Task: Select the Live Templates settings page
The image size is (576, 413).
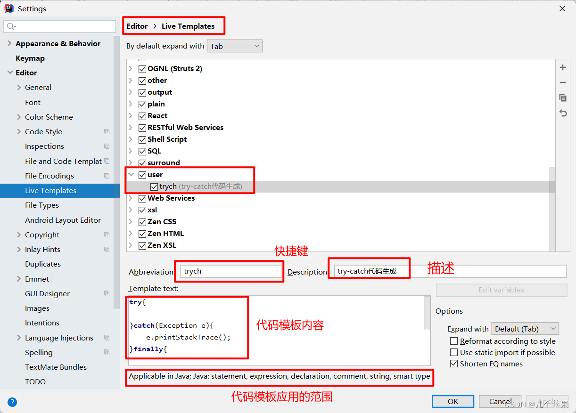Action: pos(60,191)
